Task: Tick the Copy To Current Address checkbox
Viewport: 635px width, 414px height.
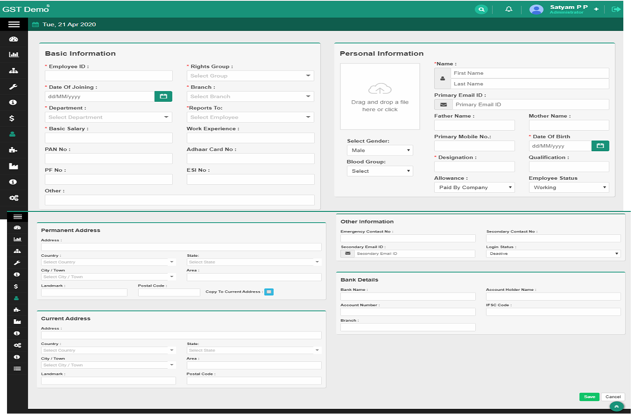Action: (x=269, y=292)
